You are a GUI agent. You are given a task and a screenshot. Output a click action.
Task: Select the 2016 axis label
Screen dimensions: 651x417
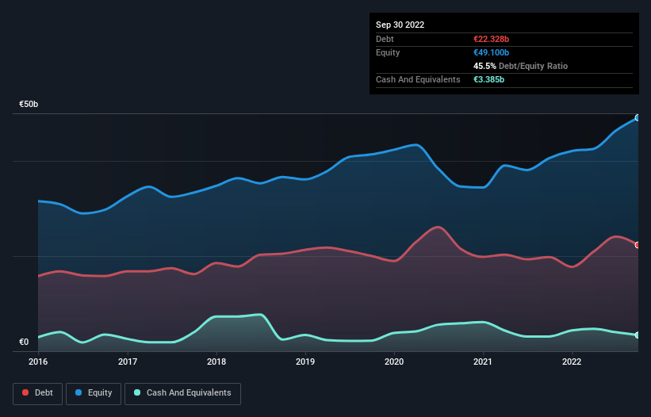point(38,362)
